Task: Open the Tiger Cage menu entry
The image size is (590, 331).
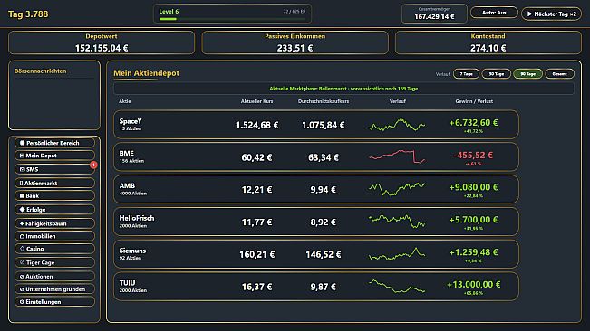Action: pyautogui.click(x=54, y=262)
